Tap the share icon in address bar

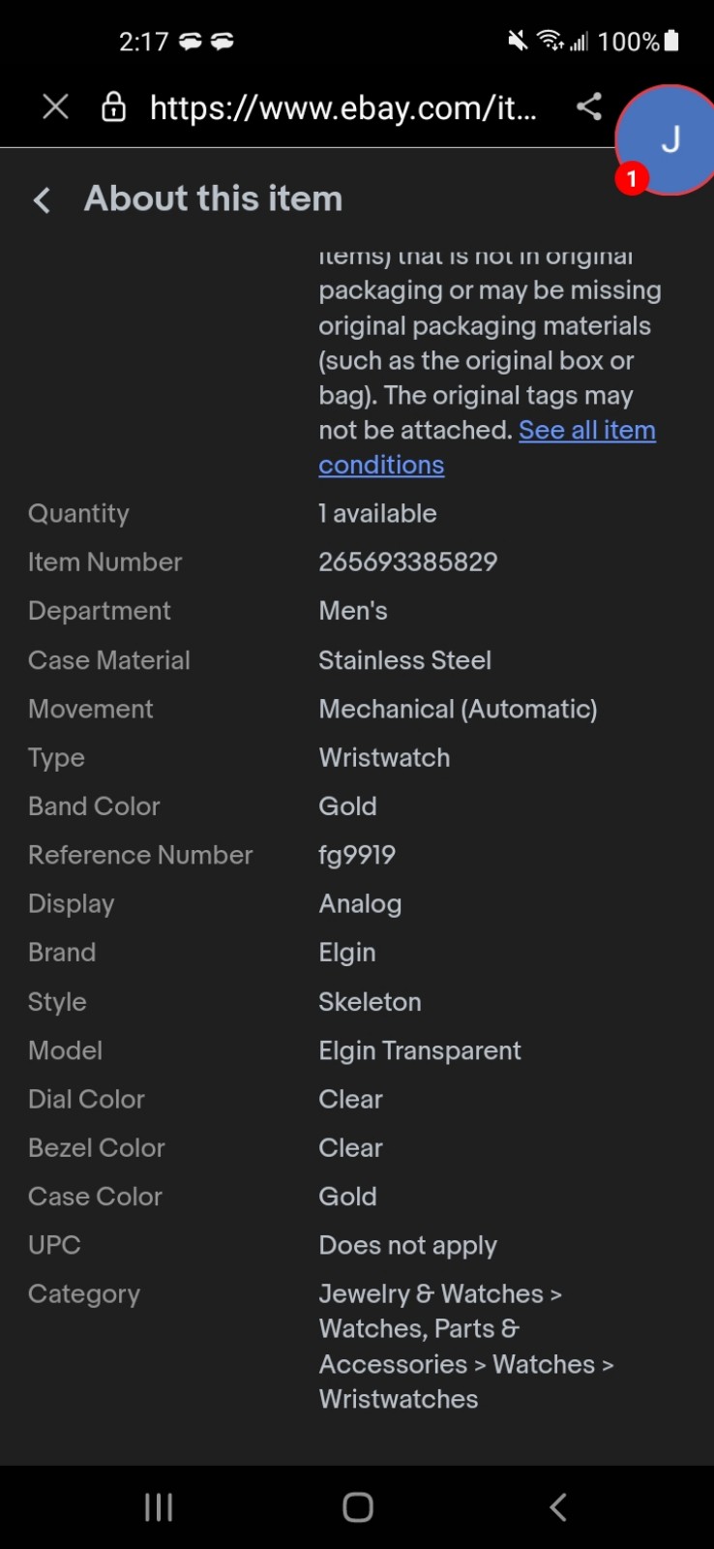pos(589,106)
